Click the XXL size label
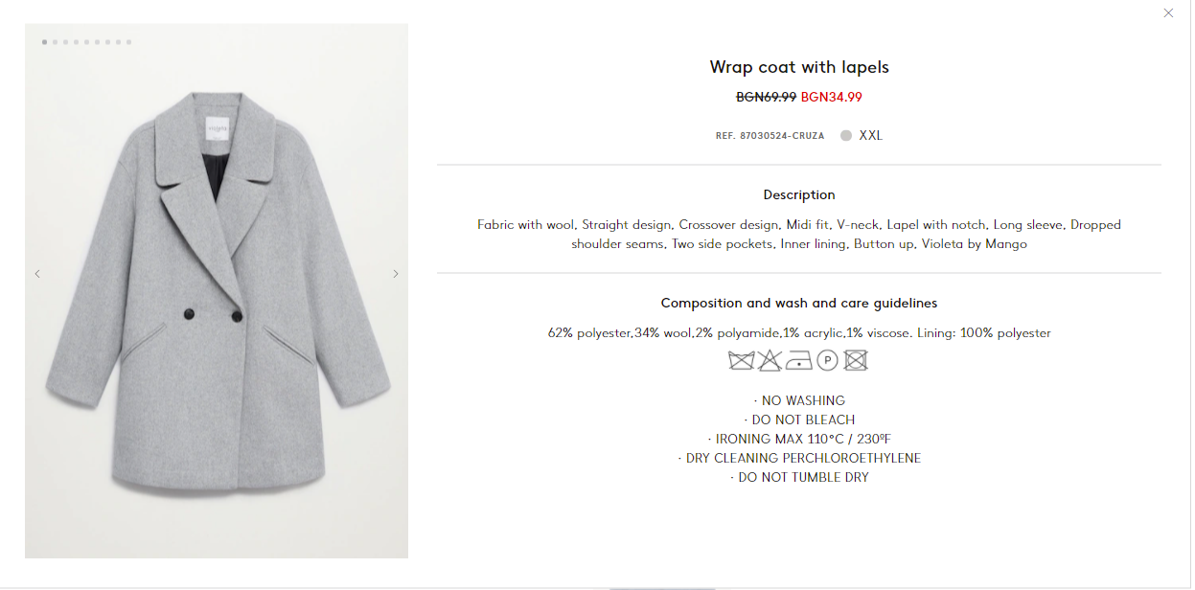Image resolution: width=1195 pixels, height=590 pixels. point(870,136)
